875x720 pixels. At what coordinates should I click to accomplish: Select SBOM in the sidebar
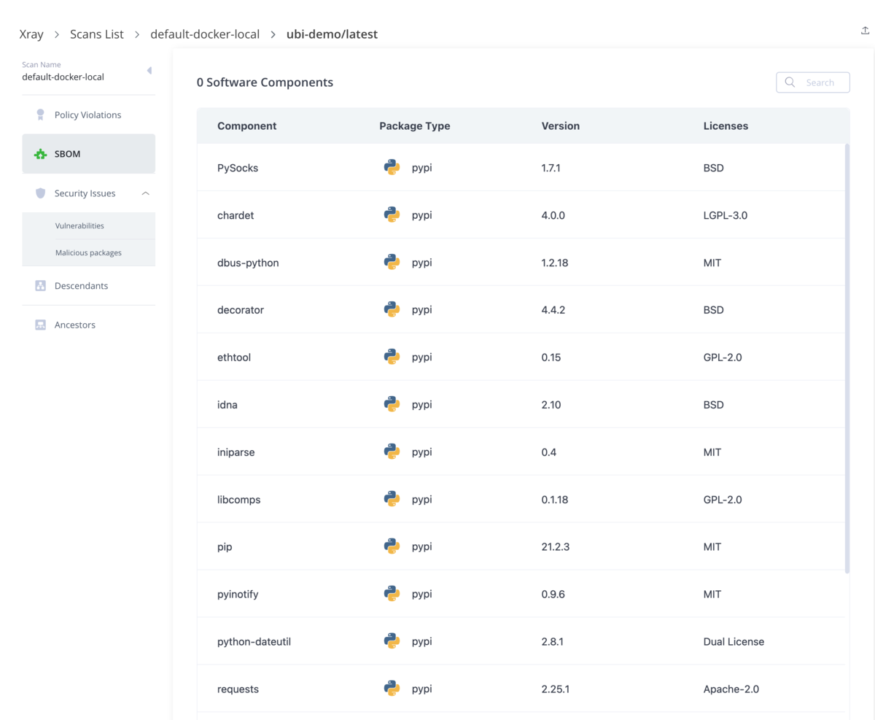pyautogui.click(x=88, y=154)
